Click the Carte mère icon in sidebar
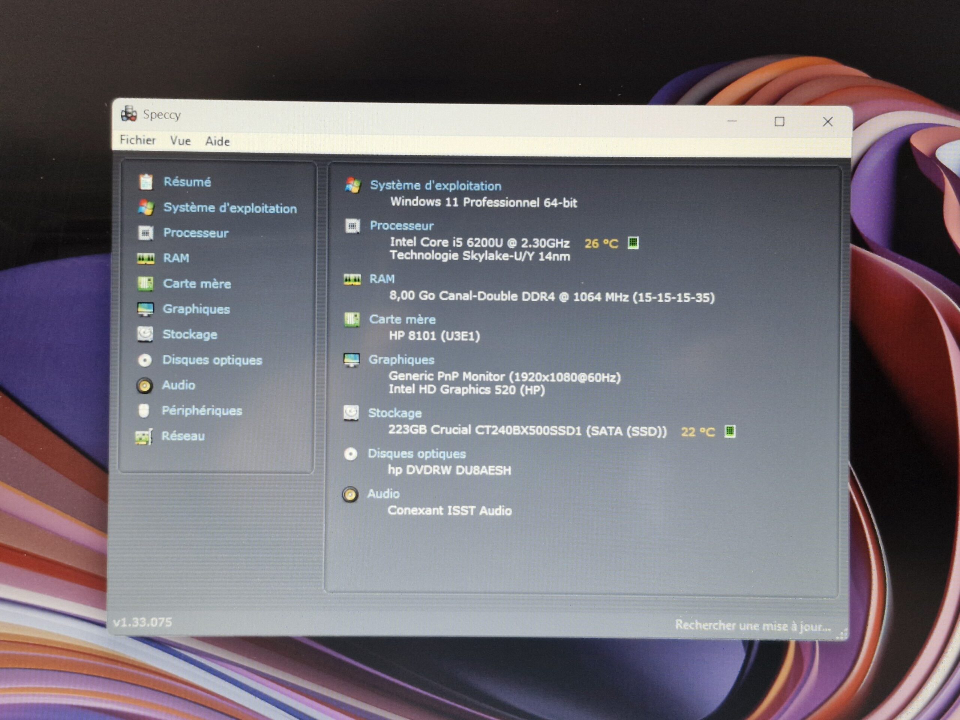This screenshot has height=720, width=960. coord(145,284)
